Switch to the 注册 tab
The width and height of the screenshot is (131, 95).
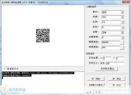98,92
